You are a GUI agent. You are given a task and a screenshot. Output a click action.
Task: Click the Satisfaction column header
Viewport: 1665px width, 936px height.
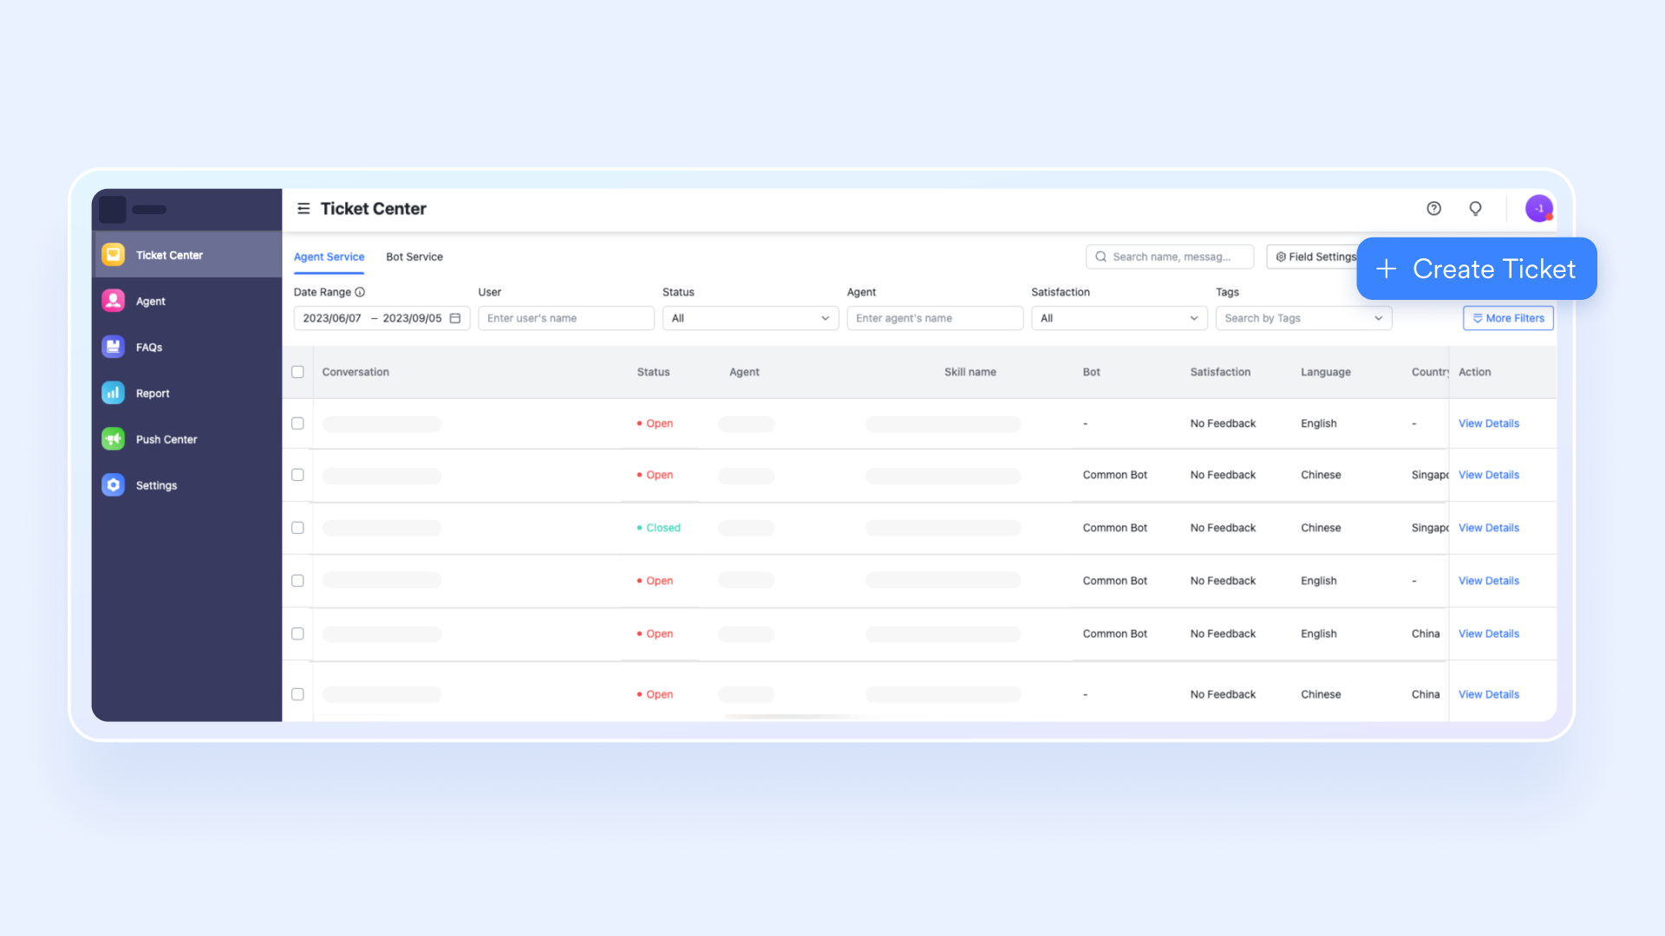click(1220, 372)
